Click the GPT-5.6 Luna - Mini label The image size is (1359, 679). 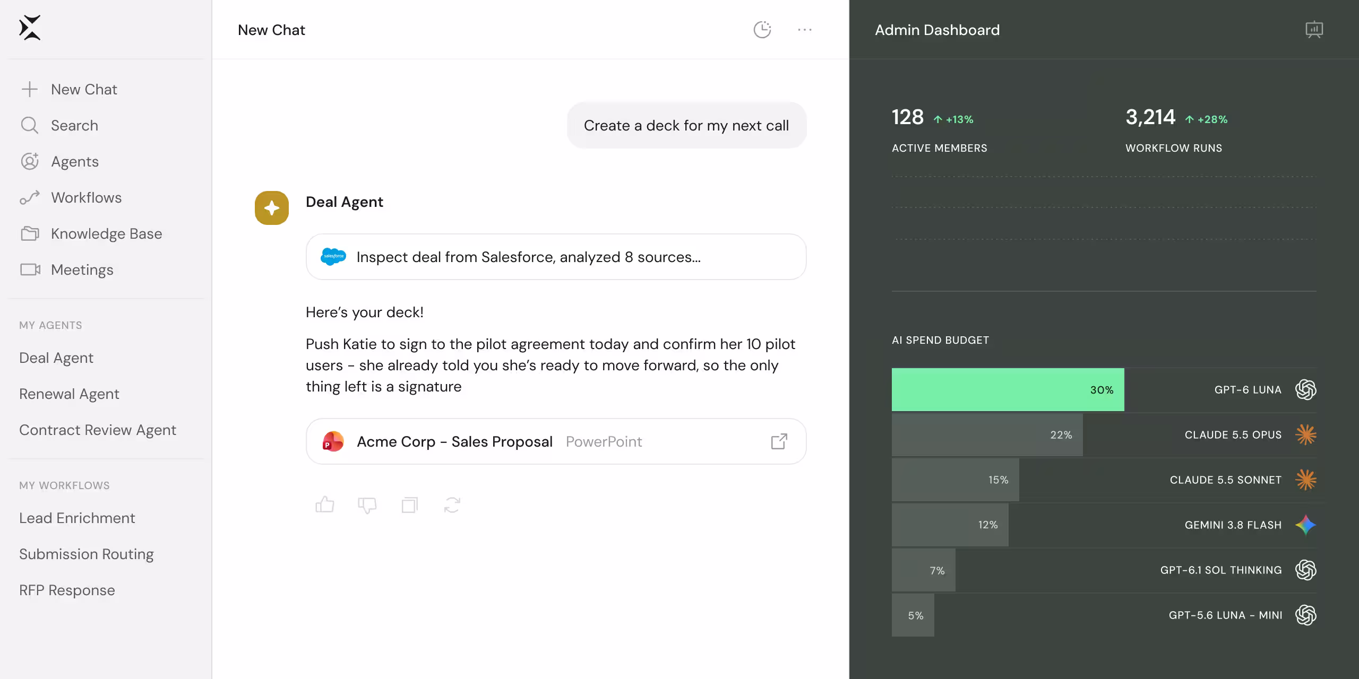tap(1226, 615)
